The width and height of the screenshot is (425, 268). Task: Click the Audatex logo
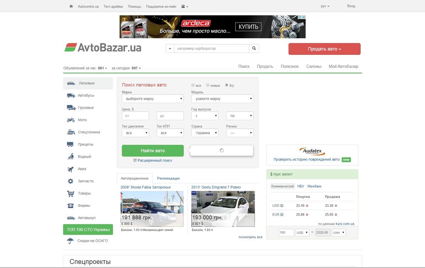click(312, 151)
